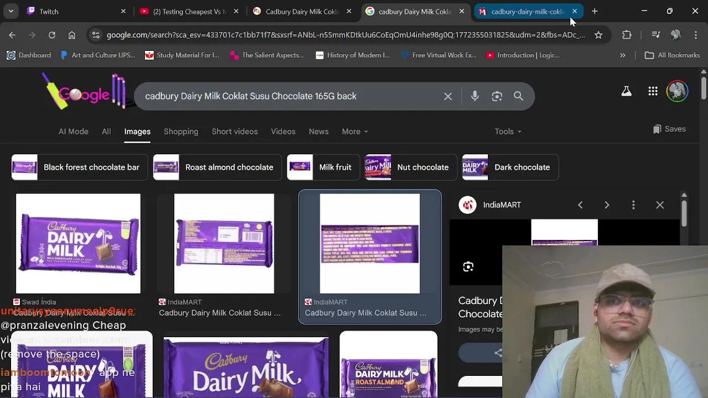Open All Bookmarks folder
Screen dimensions: 708x398
673,55
